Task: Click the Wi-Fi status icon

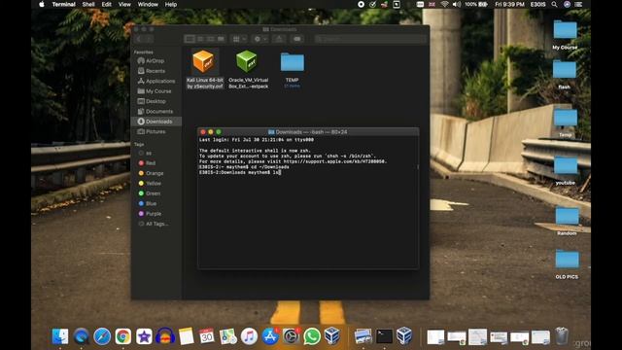Action: [x=445, y=4]
